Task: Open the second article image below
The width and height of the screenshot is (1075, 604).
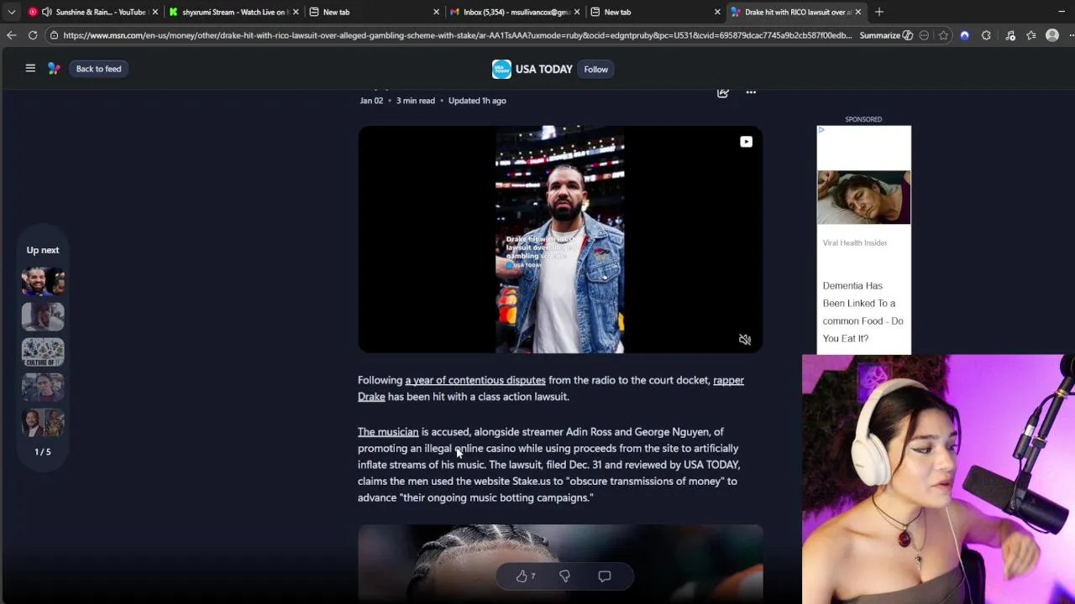Action: click(560, 562)
